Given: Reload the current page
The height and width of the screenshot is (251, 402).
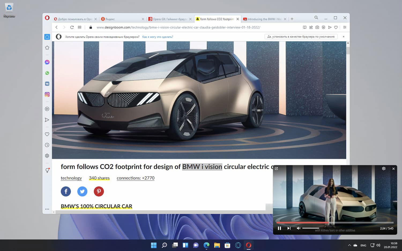Looking at the screenshot, I should tap(72, 27).
